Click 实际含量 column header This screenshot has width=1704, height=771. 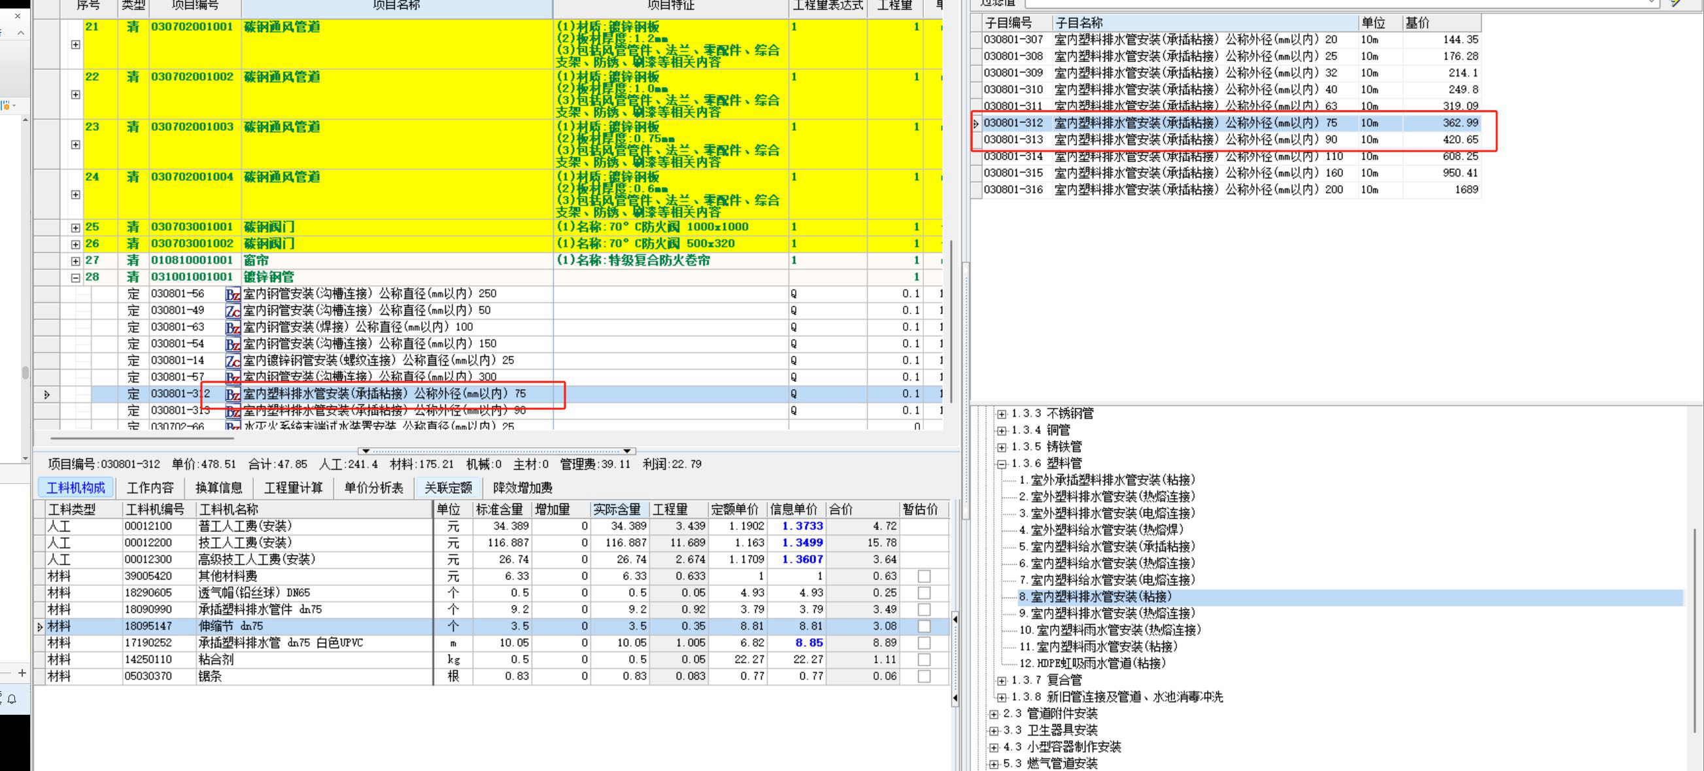click(x=619, y=509)
